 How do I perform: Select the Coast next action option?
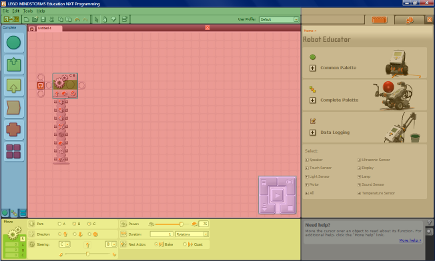click(x=185, y=244)
